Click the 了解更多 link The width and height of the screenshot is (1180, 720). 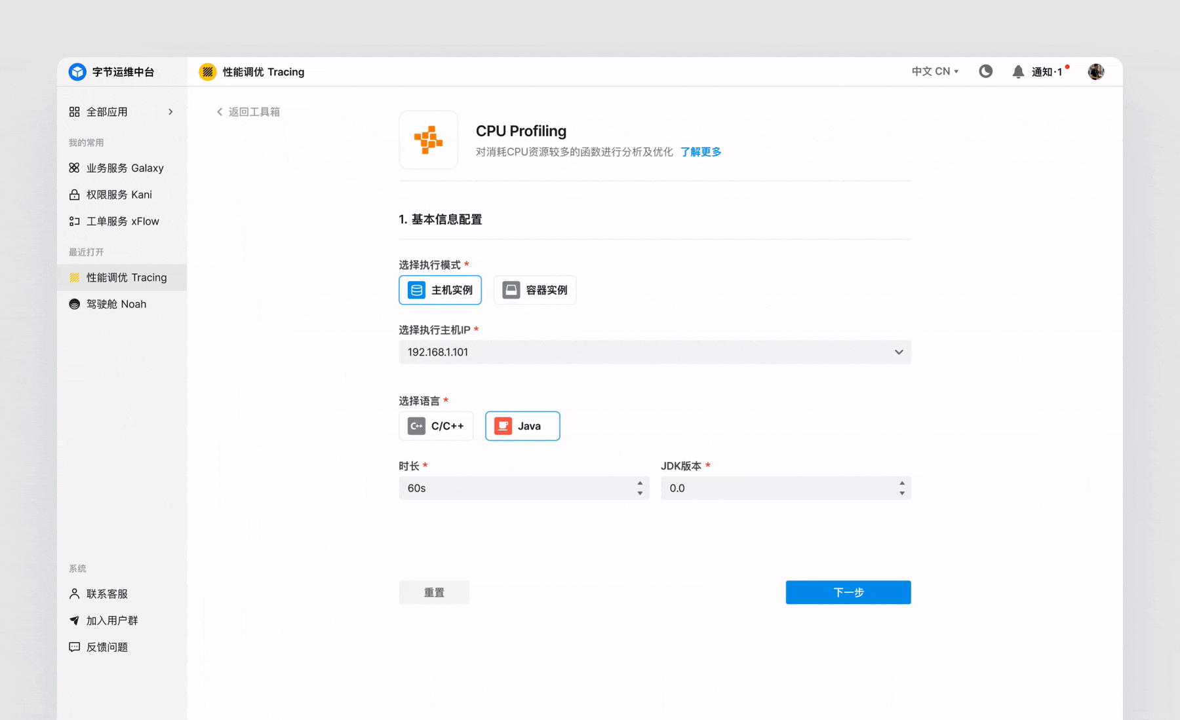tap(700, 151)
